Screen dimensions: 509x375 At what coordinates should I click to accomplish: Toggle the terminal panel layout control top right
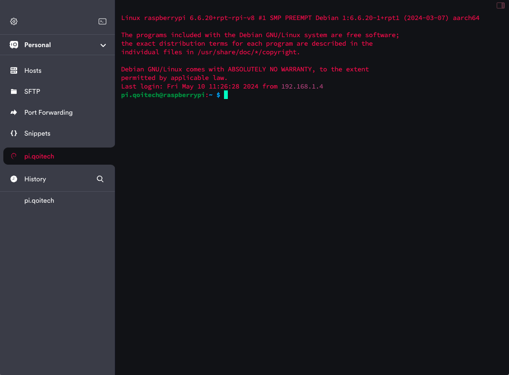coord(500,5)
